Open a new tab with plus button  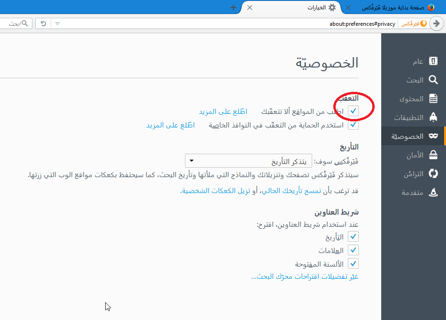(x=233, y=7)
